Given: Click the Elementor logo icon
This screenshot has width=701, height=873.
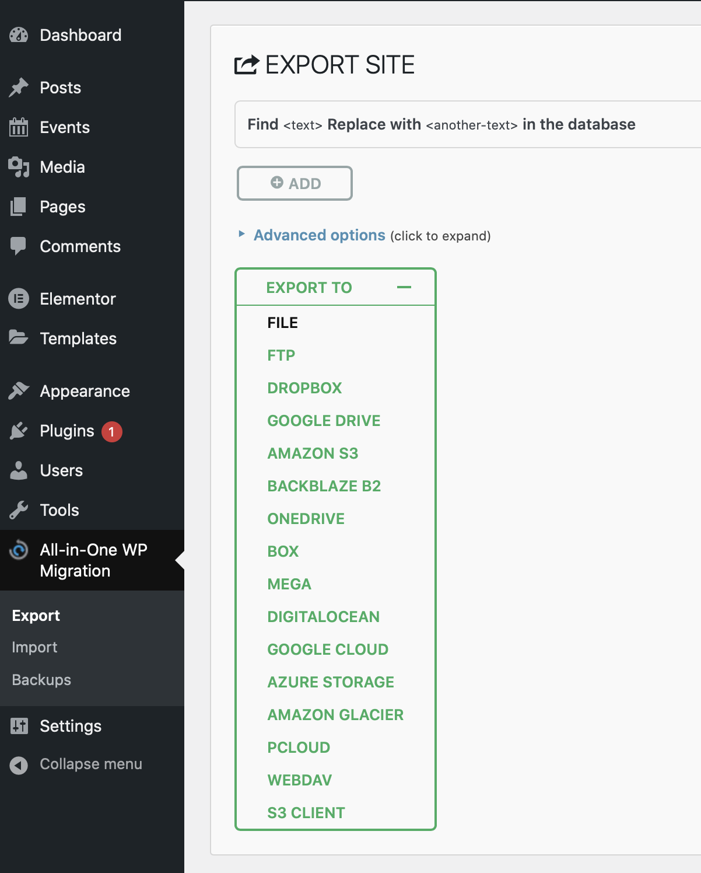Looking at the screenshot, I should coord(19,299).
